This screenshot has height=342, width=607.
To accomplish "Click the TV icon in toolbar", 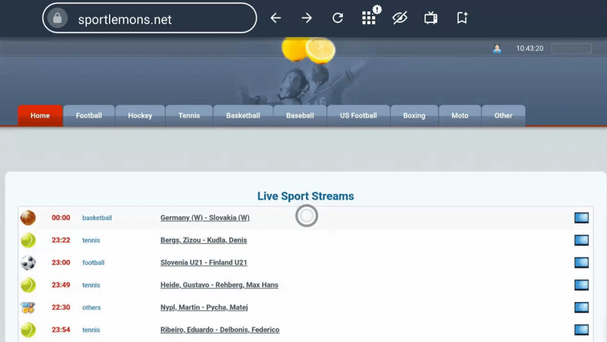I will [x=431, y=18].
